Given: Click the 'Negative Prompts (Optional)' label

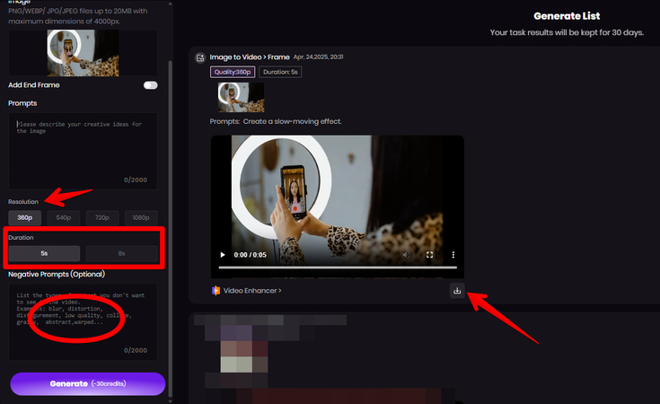Looking at the screenshot, I should (x=57, y=274).
